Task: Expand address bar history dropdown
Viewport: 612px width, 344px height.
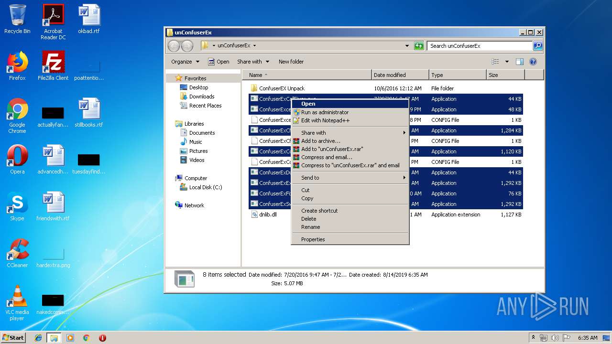Action: tap(407, 46)
